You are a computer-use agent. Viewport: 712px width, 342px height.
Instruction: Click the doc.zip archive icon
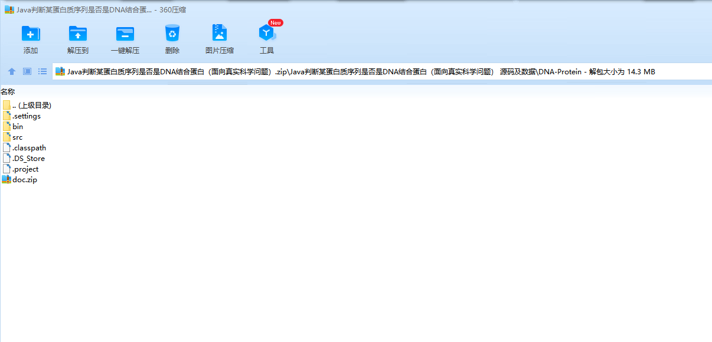click(x=6, y=179)
